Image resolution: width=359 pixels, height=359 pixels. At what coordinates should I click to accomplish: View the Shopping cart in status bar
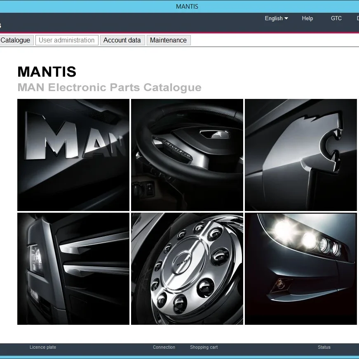click(204, 347)
